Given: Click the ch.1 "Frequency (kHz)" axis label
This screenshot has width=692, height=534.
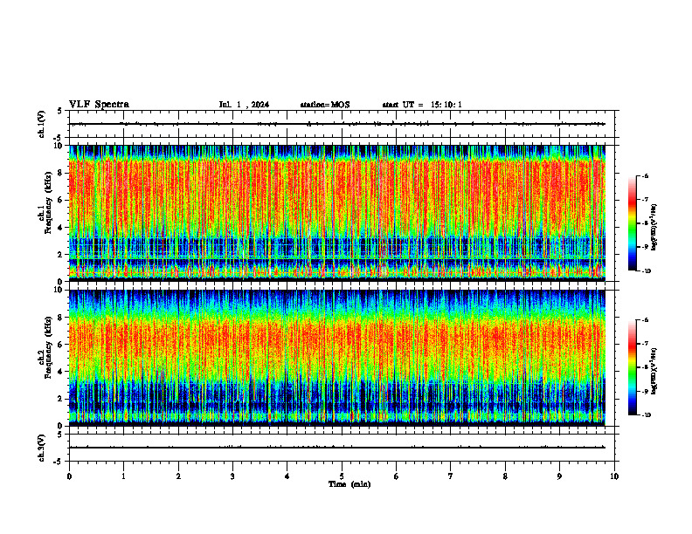Looking at the screenshot, I should pyautogui.click(x=48, y=202).
